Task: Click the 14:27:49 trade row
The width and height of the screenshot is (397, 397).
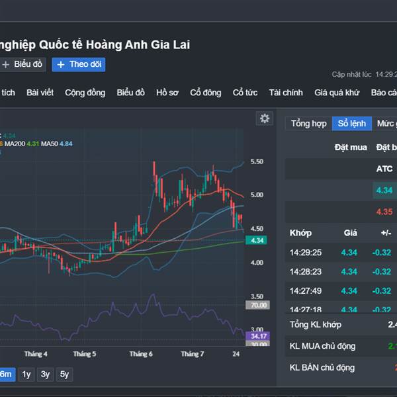Action: coord(341,290)
